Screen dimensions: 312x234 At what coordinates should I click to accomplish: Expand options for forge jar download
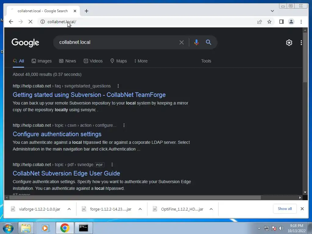click(x=140, y=209)
